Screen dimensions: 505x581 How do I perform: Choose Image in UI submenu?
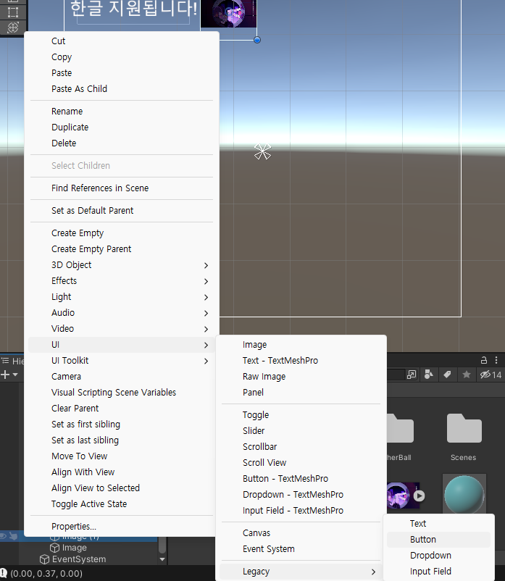tap(301, 345)
